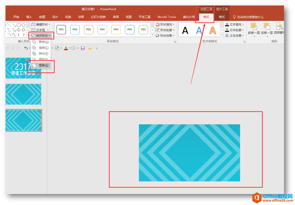Click the 告诉我你想要做什么 search box
295x205 pixels.
tap(248, 17)
